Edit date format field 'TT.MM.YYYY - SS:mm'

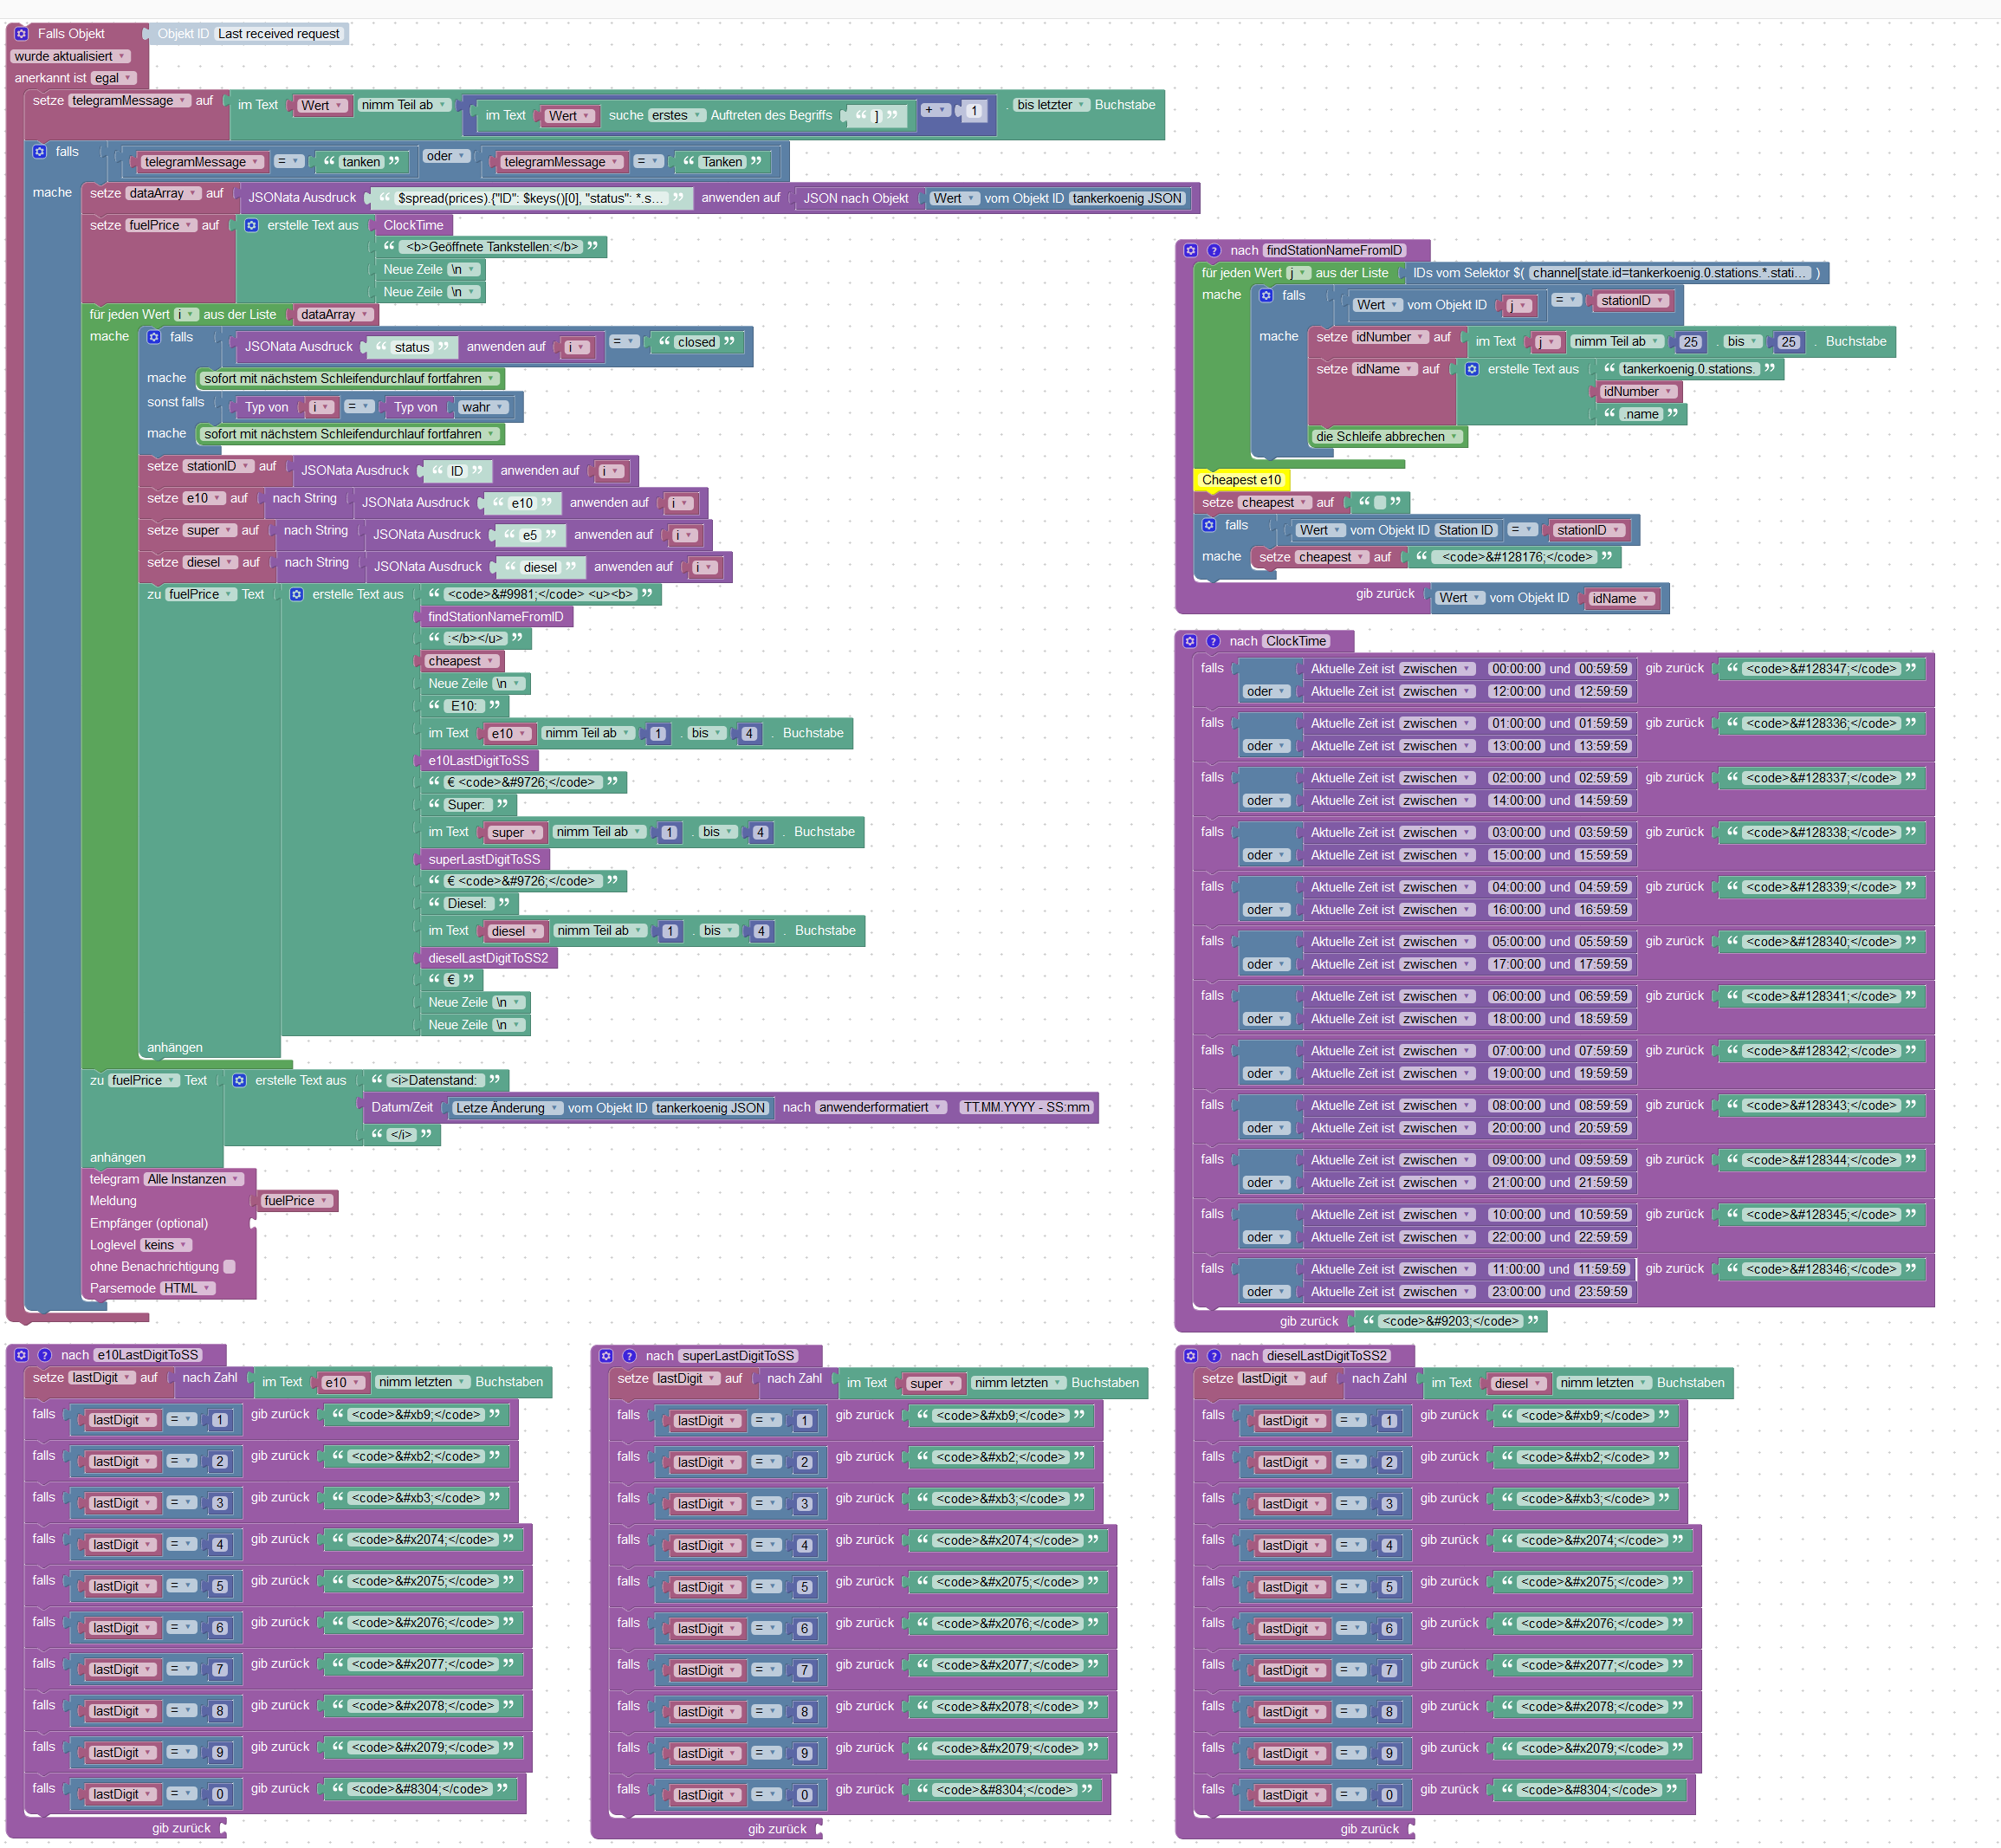1026,1107
